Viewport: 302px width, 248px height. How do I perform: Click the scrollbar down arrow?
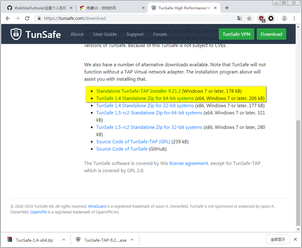coord(298,229)
